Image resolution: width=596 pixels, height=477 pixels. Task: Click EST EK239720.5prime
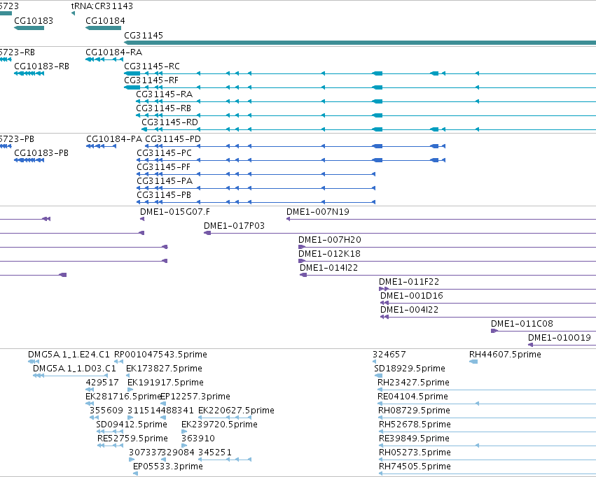219,425
